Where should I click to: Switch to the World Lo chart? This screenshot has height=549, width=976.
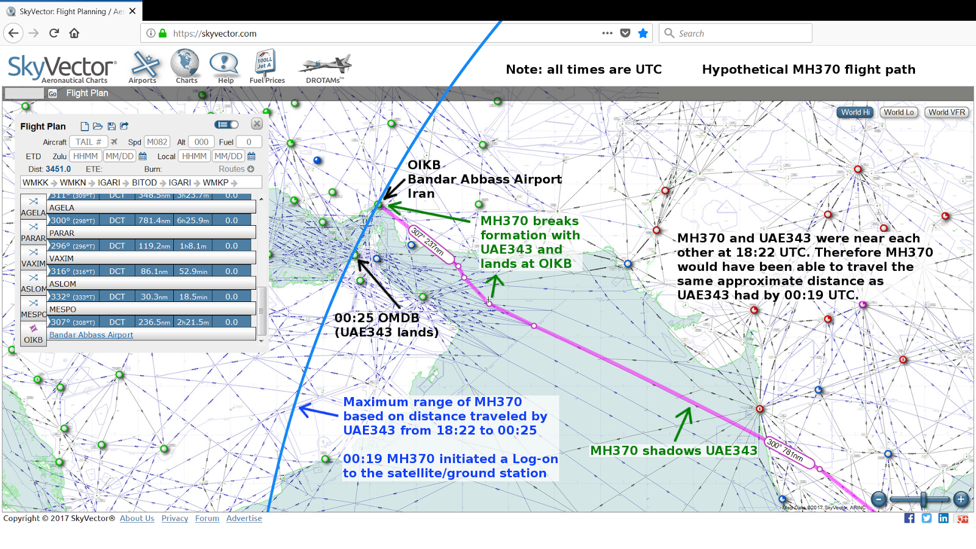(x=899, y=112)
